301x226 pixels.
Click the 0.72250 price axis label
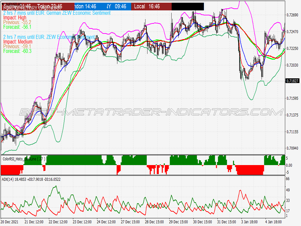[x=292, y=49]
